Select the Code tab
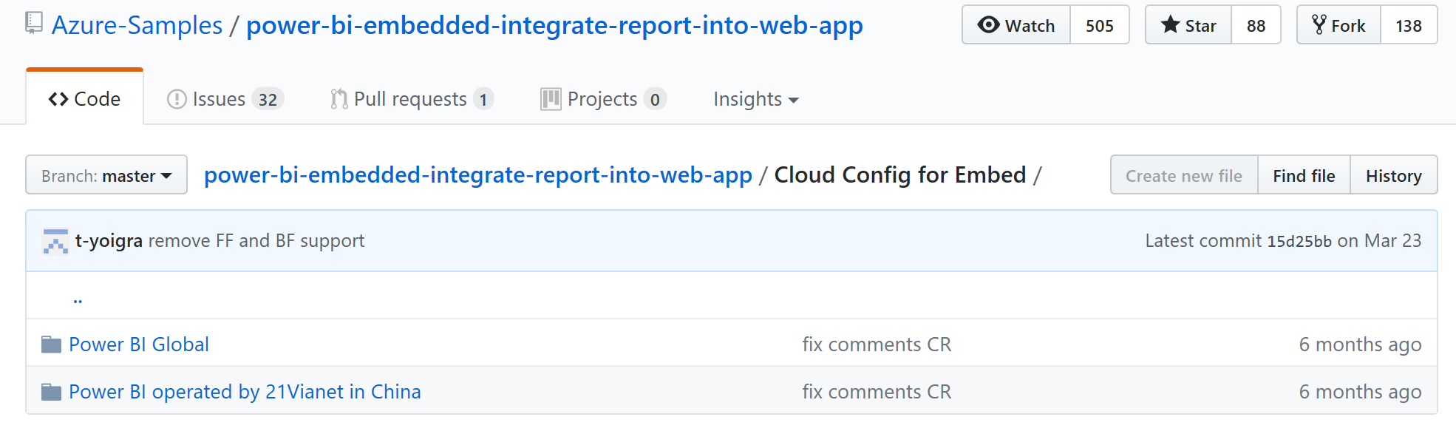This screenshot has width=1456, height=431. [x=84, y=99]
